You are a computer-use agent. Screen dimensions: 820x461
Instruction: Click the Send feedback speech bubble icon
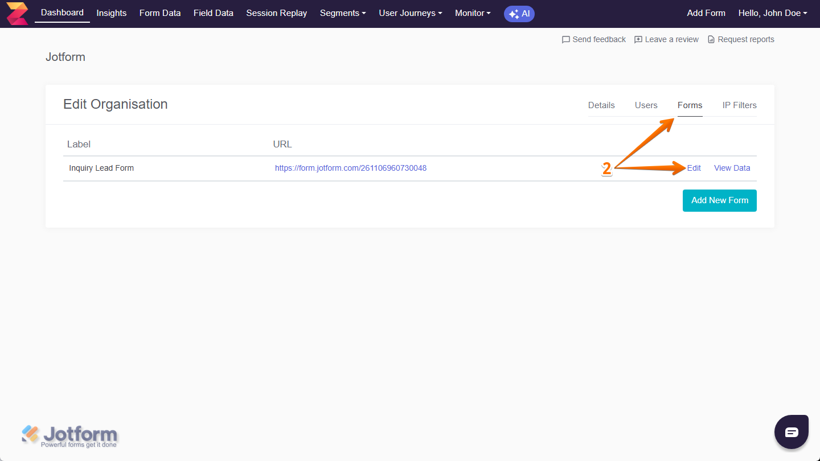click(x=565, y=39)
